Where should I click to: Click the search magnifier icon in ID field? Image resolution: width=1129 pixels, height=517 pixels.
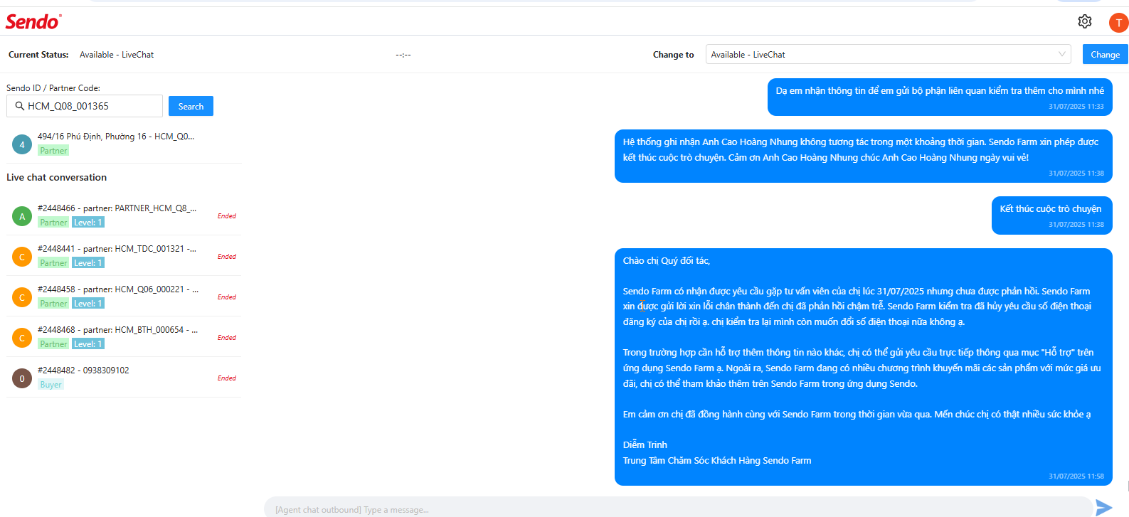point(20,106)
